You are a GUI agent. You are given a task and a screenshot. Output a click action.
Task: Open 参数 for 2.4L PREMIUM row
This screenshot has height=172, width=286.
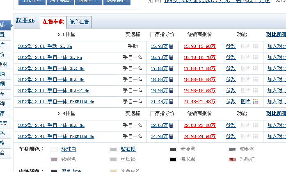click(231, 136)
